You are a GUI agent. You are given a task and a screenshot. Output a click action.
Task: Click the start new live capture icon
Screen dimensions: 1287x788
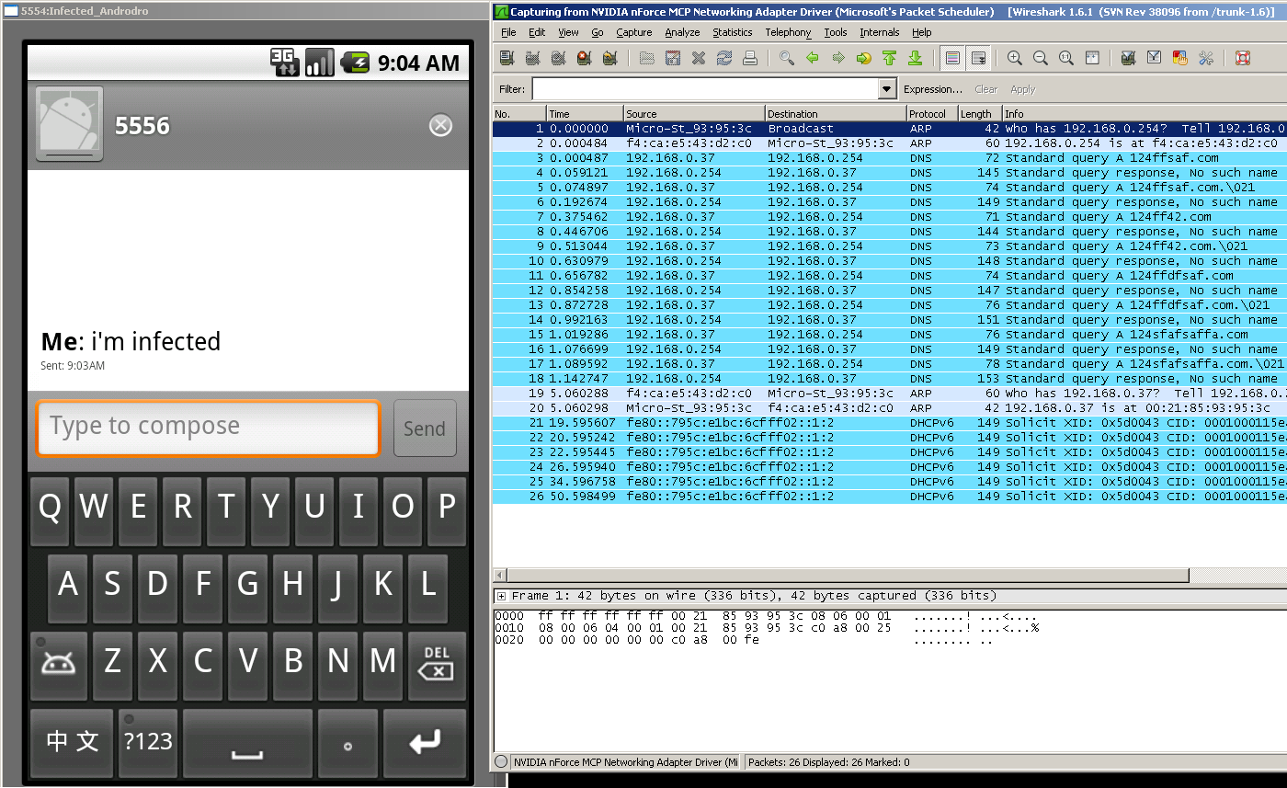pos(558,58)
